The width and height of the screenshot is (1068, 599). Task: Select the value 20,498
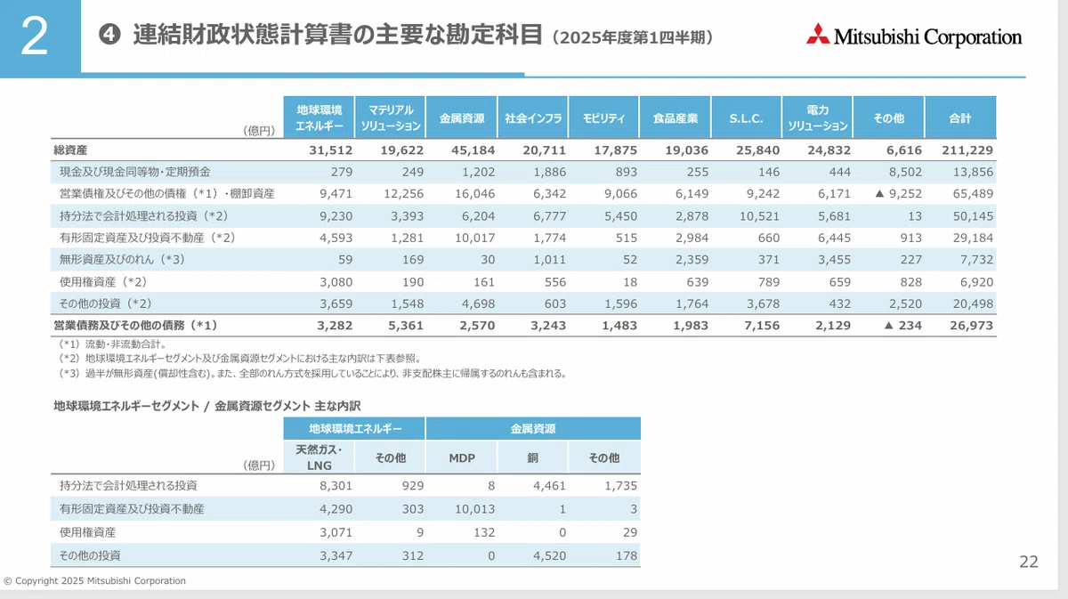972,304
